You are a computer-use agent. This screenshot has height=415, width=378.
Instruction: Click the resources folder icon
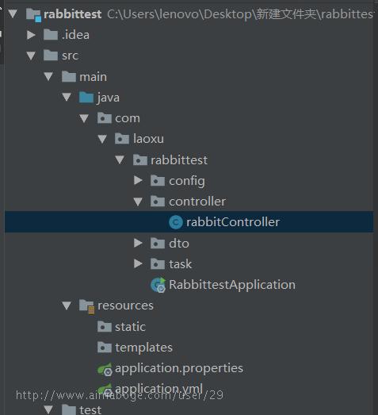pyautogui.click(x=86, y=306)
